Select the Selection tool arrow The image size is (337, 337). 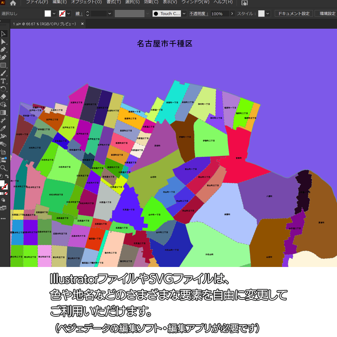(x=3, y=34)
